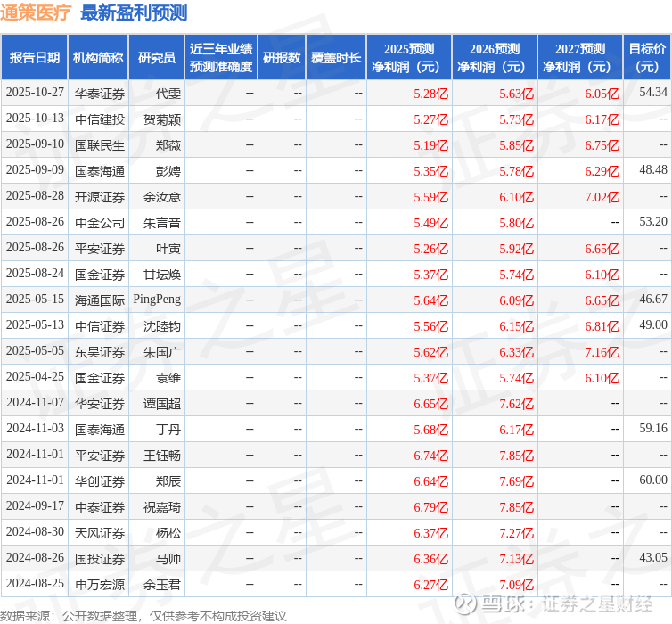
Task: Click 2026 forecast value 7.09亿
Action: (x=516, y=585)
